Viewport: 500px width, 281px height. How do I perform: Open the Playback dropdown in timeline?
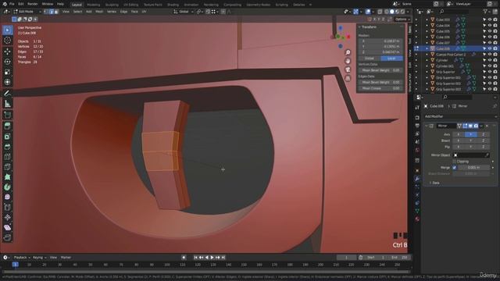pyautogui.click(x=22, y=258)
